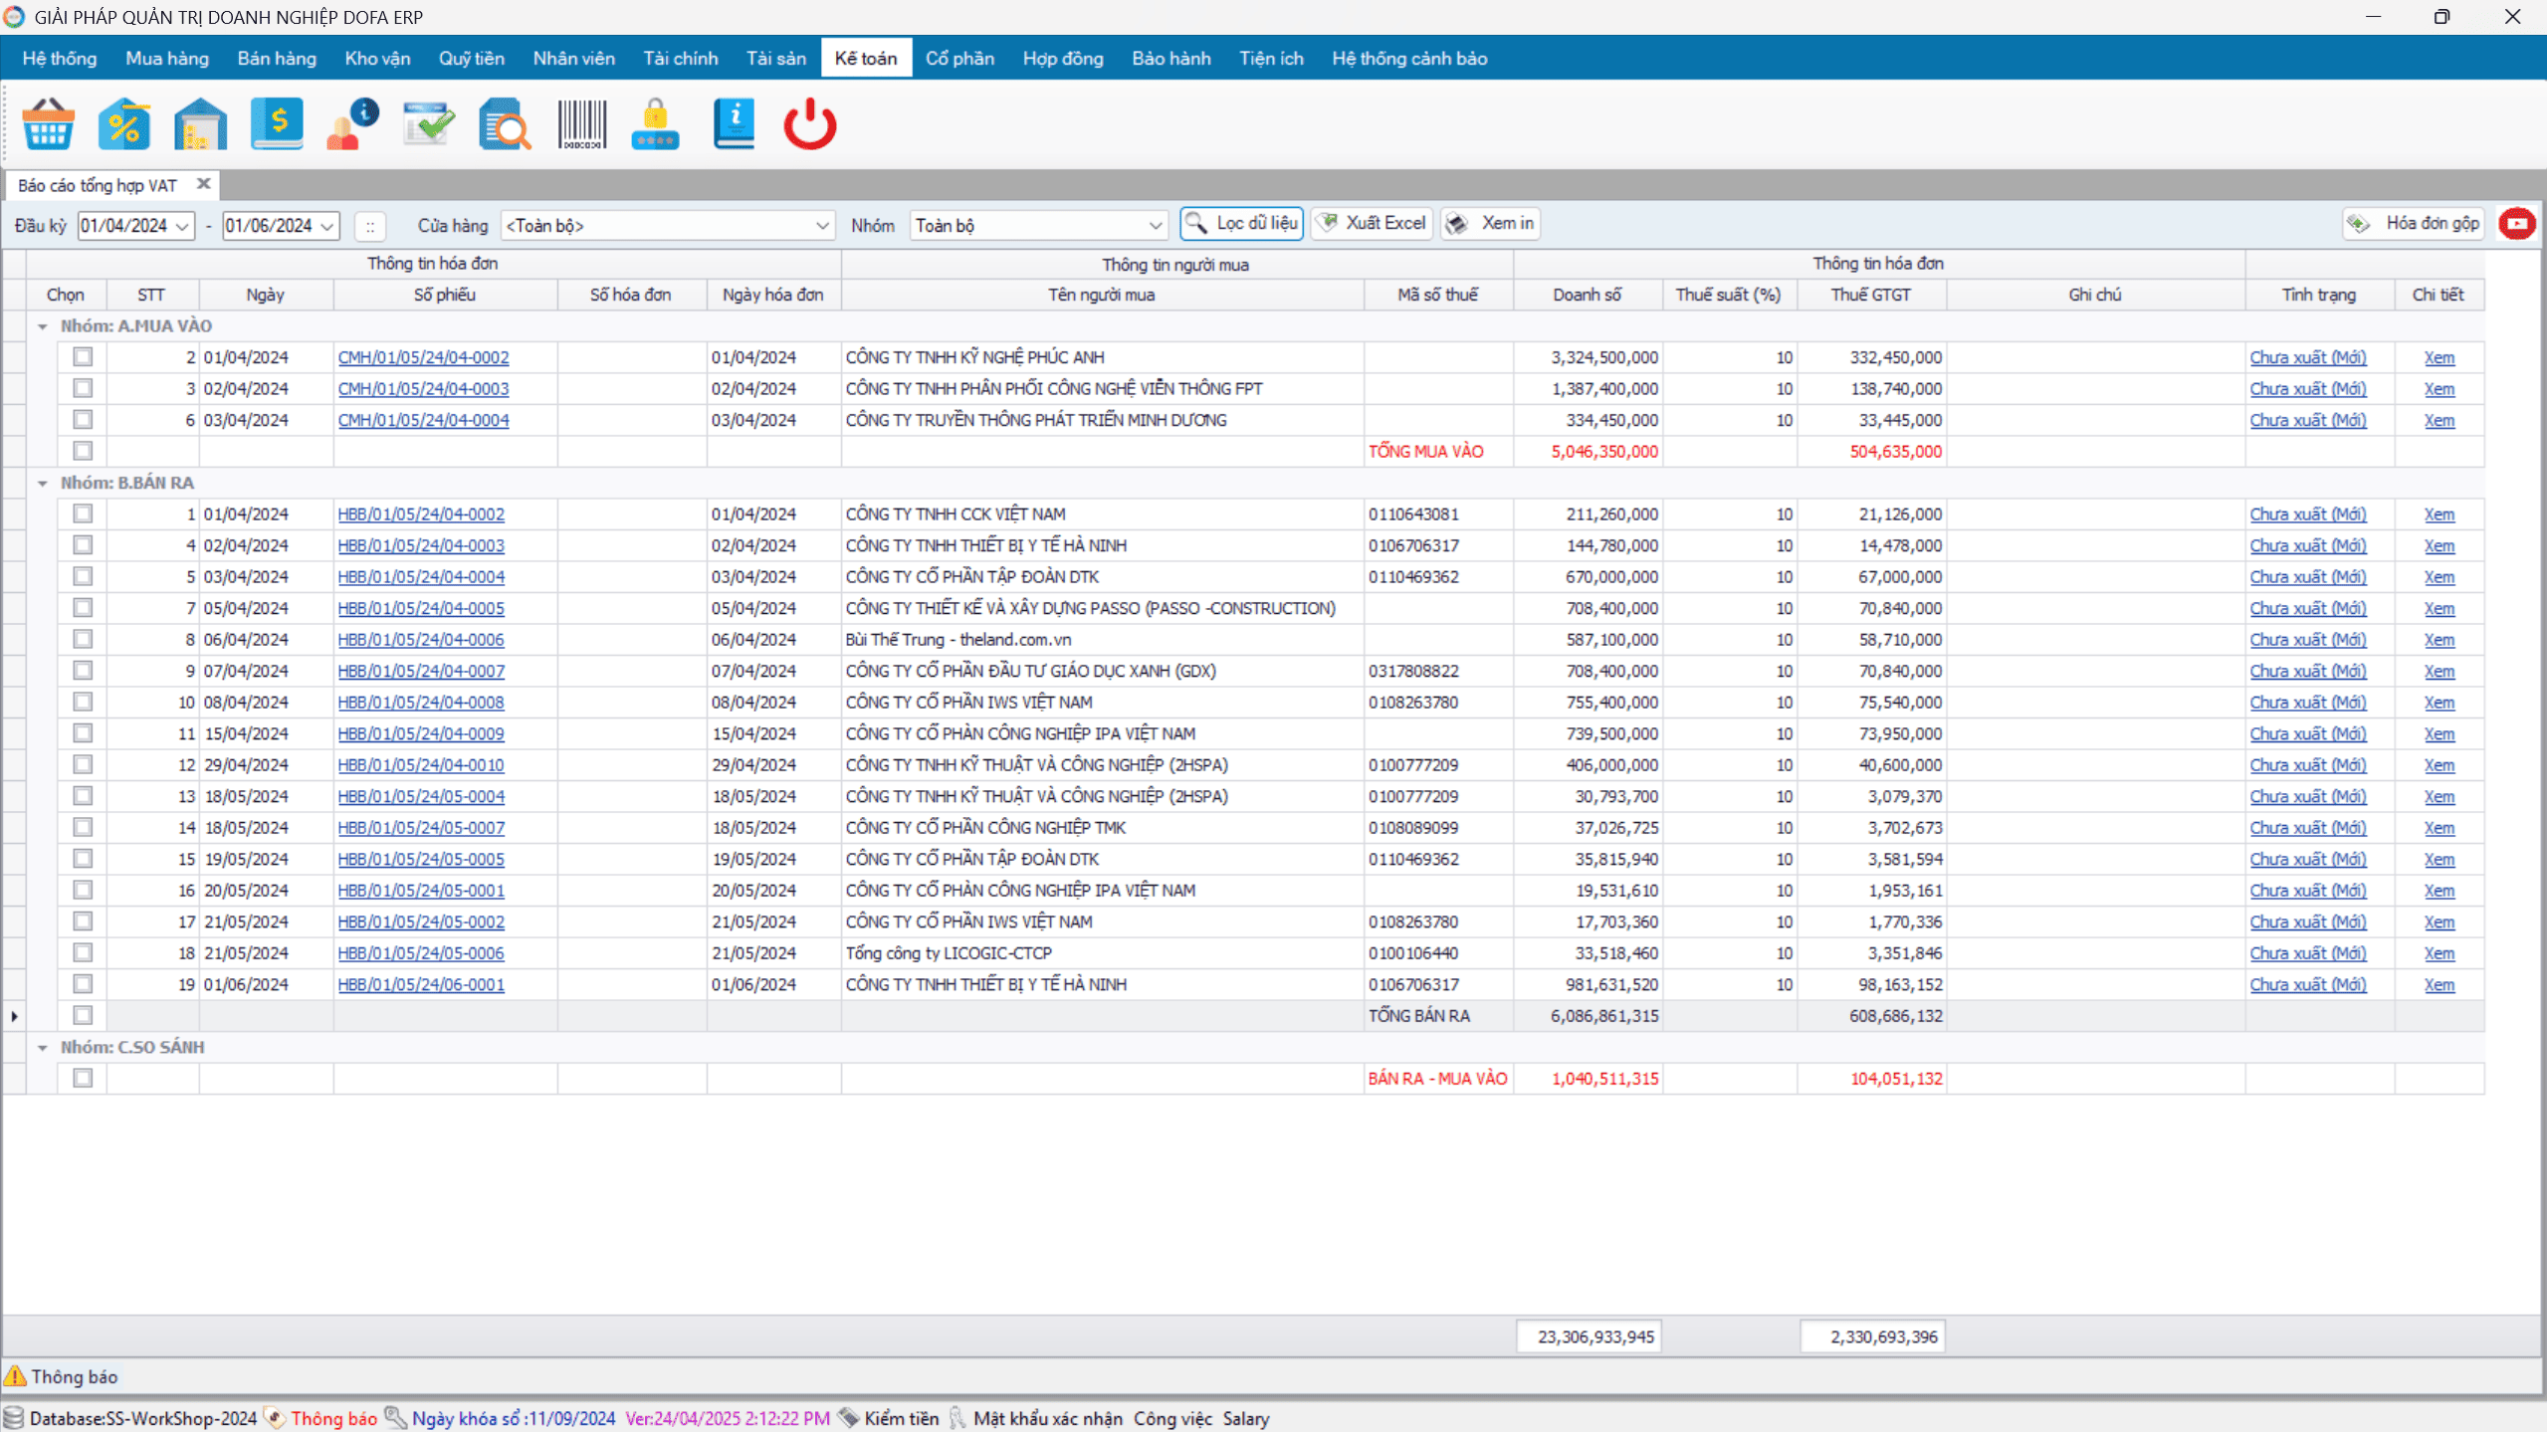Open the warehouse building icon
Screen dimensions: 2547x1432
(x=200, y=124)
